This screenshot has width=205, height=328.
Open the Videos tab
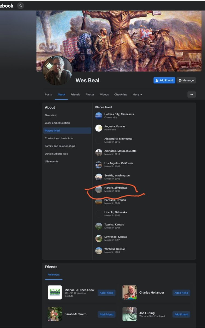pos(104,95)
